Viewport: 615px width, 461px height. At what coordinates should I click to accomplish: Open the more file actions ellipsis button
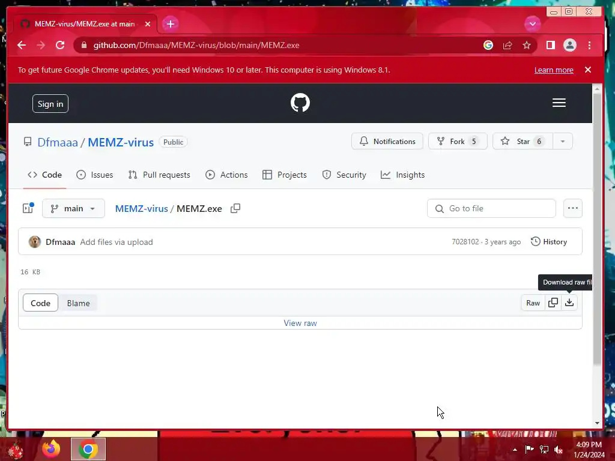click(x=572, y=208)
